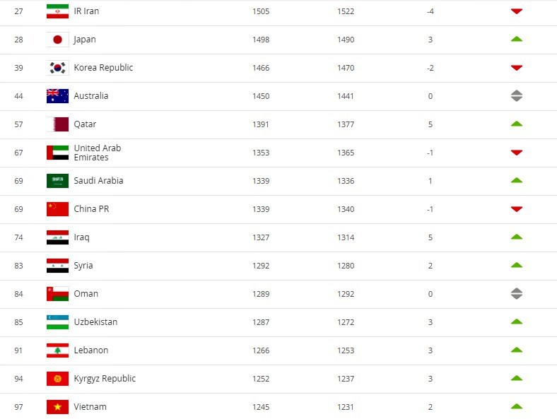The width and height of the screenshot is (557, 419).
Task: Click Australia's gray no-change arrows
Action: [x=516, y=96]
